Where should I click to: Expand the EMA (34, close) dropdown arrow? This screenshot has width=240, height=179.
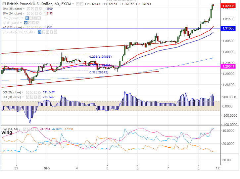24,14
